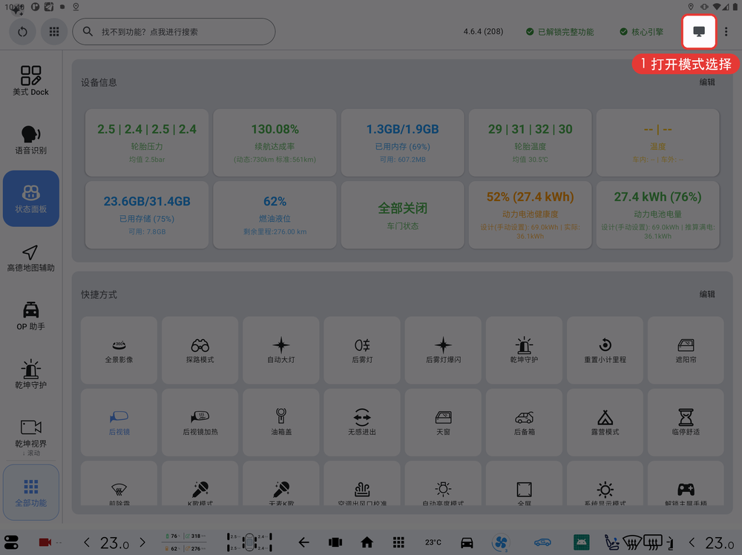Increase left temperature with right chevron
Screen dimensions: 742x555
(142, 542)
